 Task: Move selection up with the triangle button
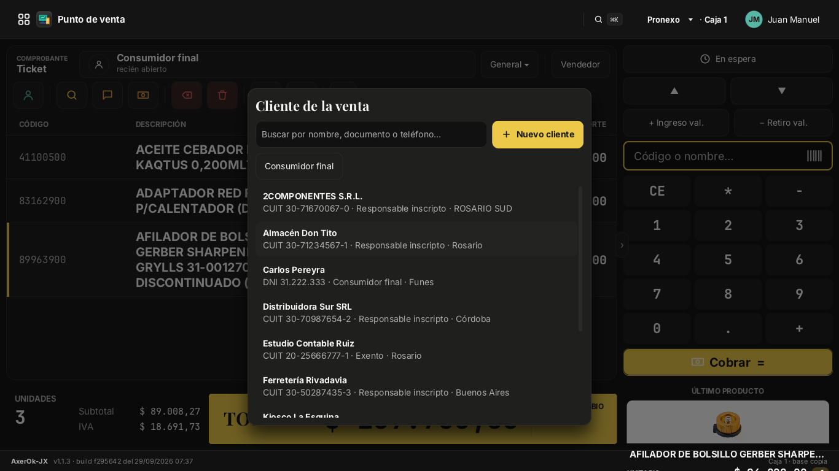(674, 91)
